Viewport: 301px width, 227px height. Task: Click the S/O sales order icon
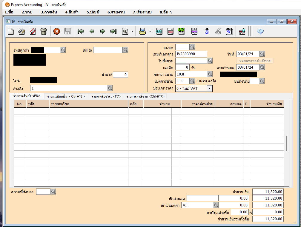point(181,31)
